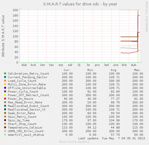The height and width of the screenshot is (145, 149).
Task: Click the Spin_Up_Time purple legend swatch
Action: pyautogui.click(x=5, y=120)
